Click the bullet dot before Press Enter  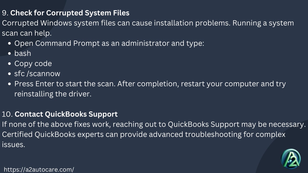(x=9, y=84)
